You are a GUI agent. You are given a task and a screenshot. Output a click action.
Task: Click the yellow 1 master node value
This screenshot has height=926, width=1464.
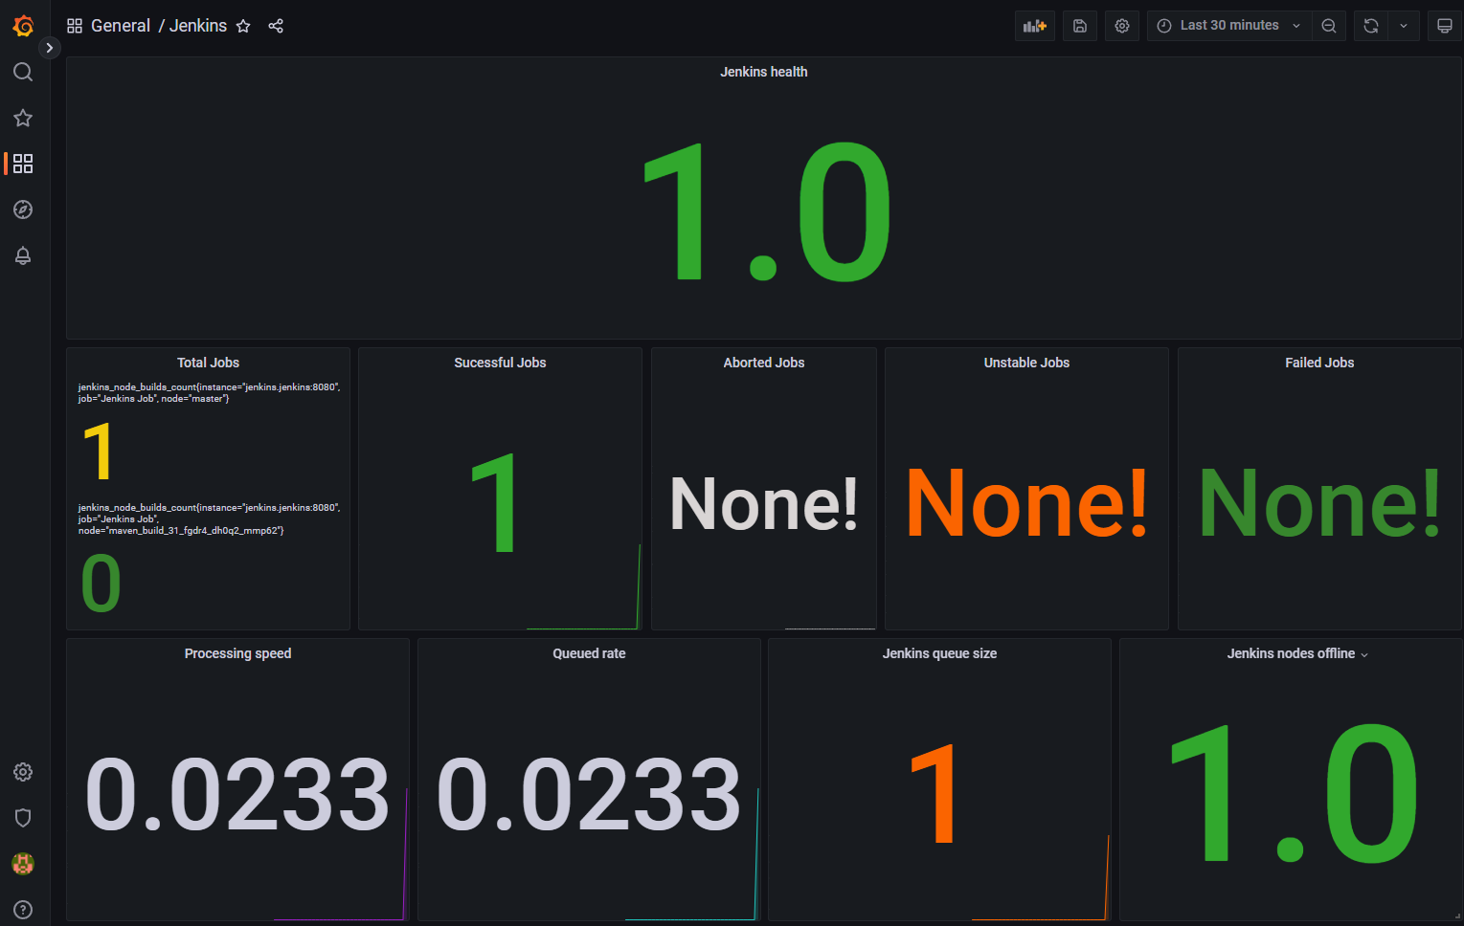[x=98, y=451]
